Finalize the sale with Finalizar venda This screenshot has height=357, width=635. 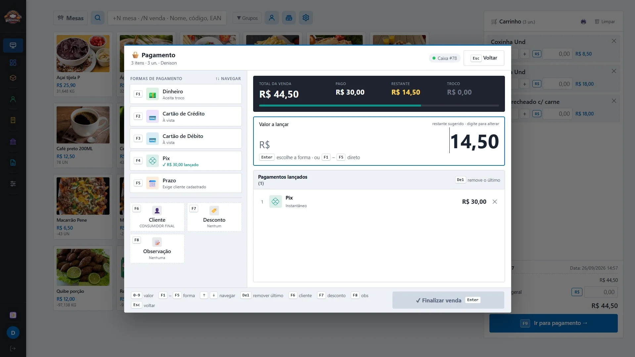(x=448, y=300)
